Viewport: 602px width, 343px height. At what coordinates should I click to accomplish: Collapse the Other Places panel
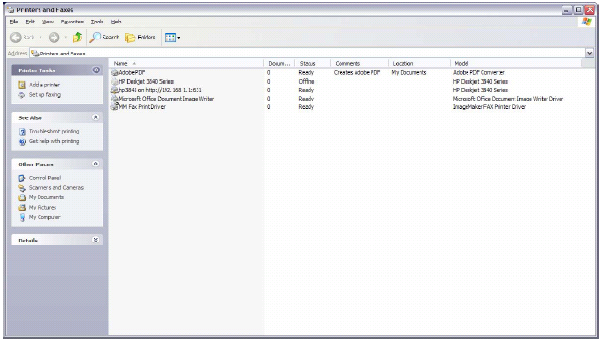[x=96, y=164]
